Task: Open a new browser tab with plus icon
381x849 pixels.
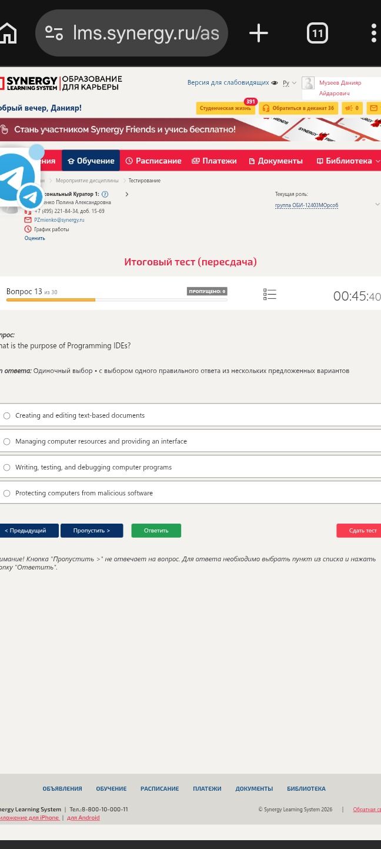Action: click(259, 33)
